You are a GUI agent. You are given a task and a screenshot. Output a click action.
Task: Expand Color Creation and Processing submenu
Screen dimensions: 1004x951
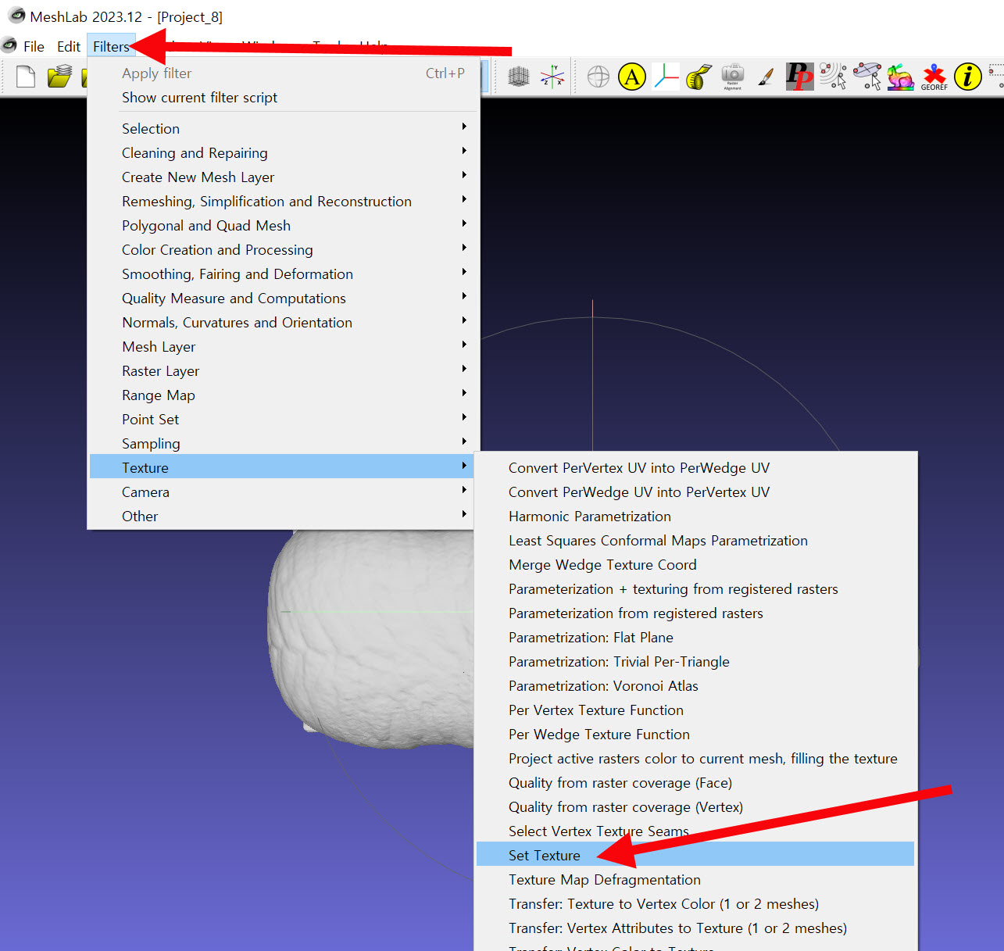283,249
